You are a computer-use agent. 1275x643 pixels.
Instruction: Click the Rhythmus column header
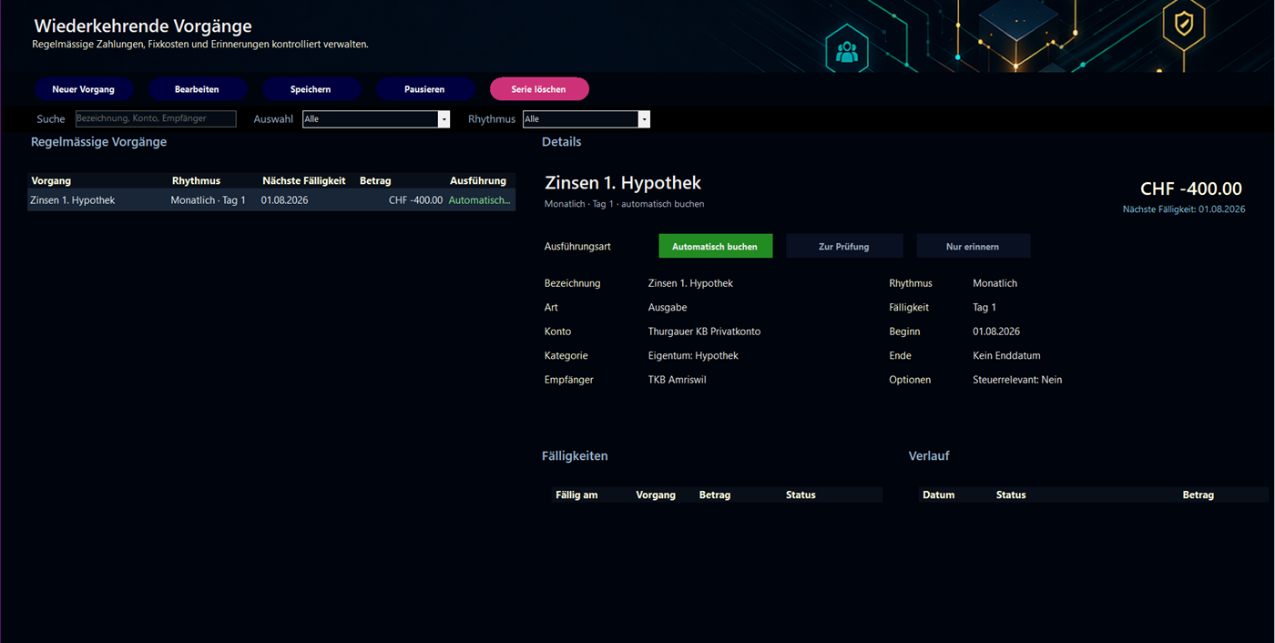tap(196, 180)
